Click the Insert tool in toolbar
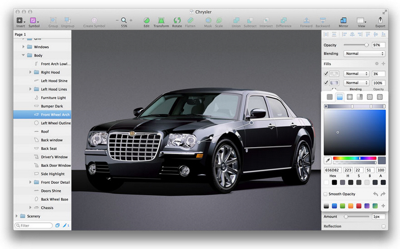 [20, 20]
